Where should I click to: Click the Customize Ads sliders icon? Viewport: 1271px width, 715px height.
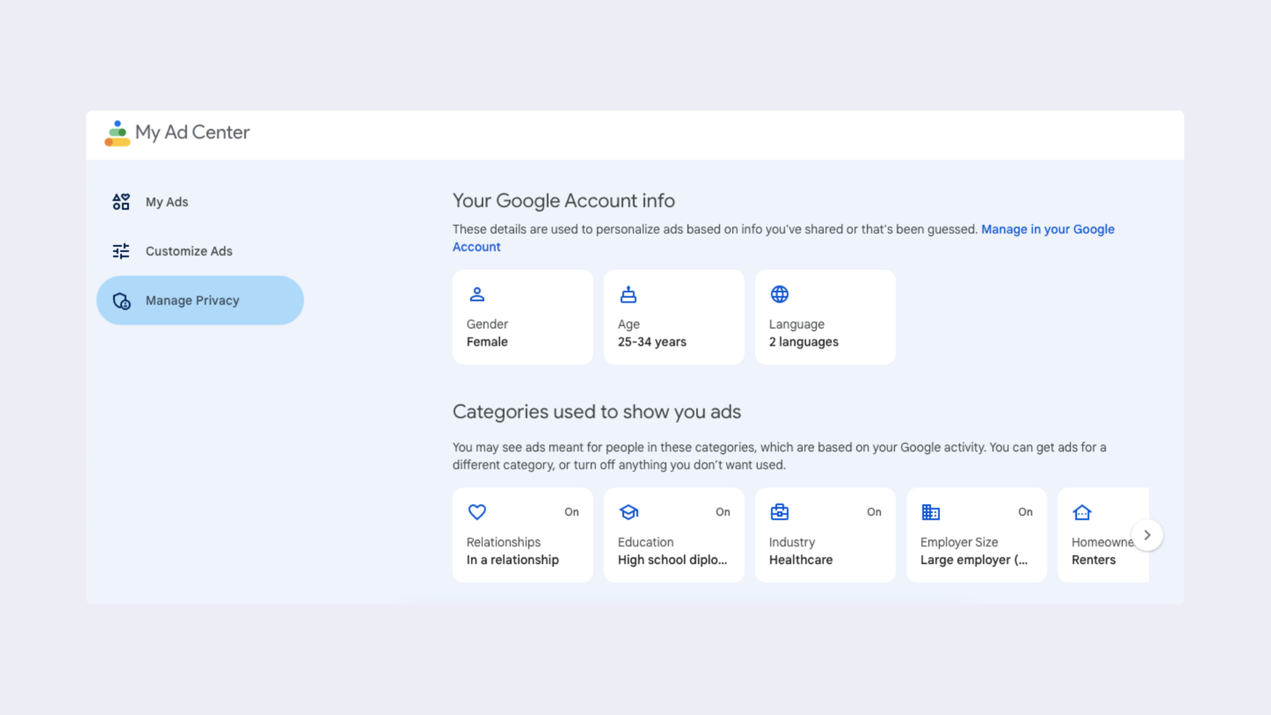point(121,251)
